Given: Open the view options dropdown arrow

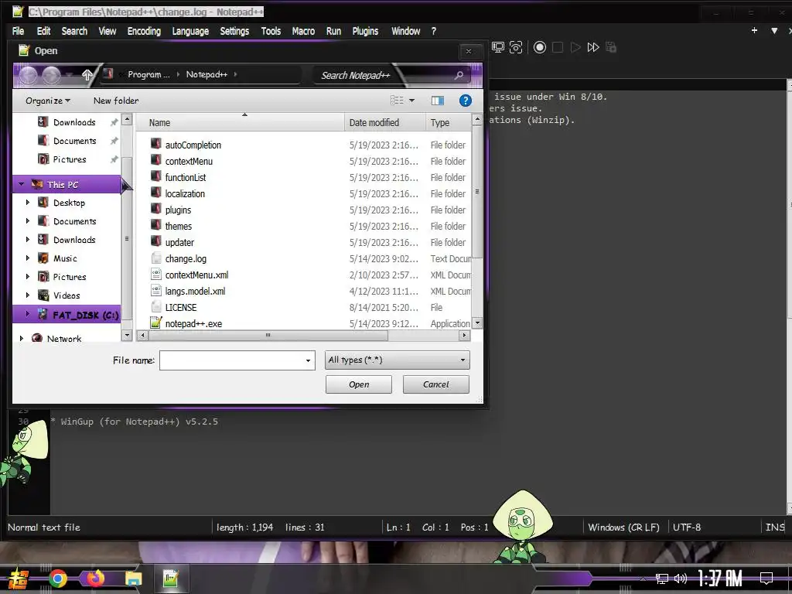Looking at the screenshot, I should pyautogui.click(x=411, y=101).
